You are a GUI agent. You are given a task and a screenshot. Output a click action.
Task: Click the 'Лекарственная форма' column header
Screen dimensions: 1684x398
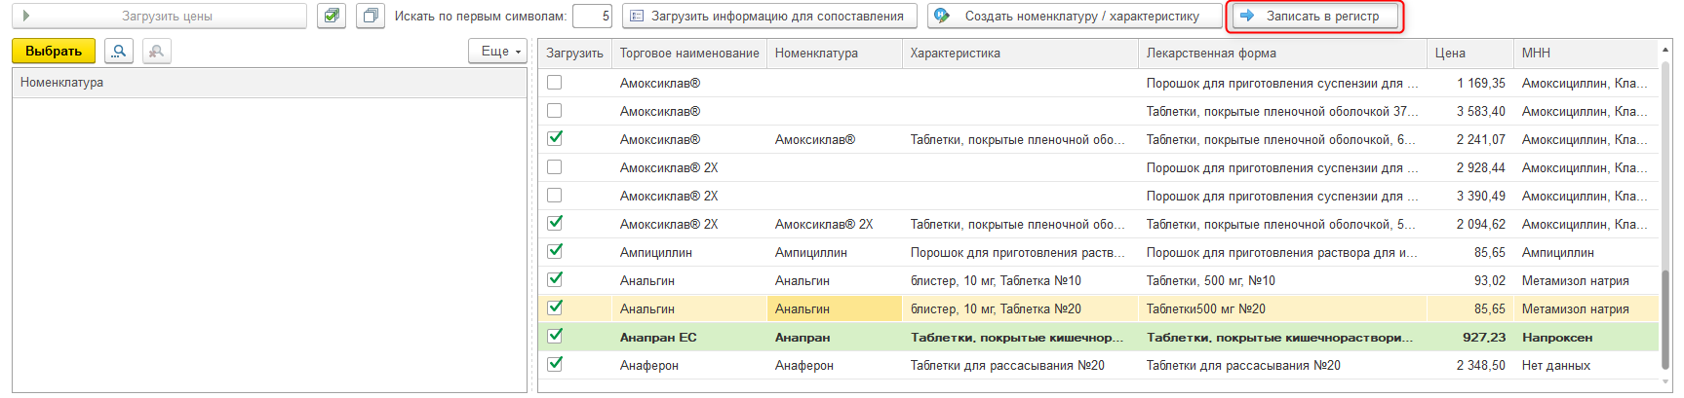tap(1210, 54)
